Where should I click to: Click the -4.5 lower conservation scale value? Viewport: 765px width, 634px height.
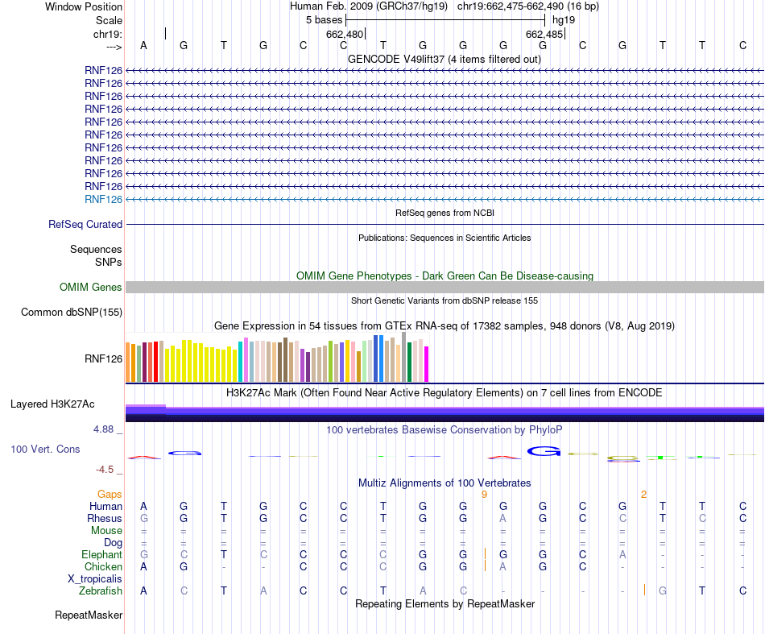[x=105, y=470]
